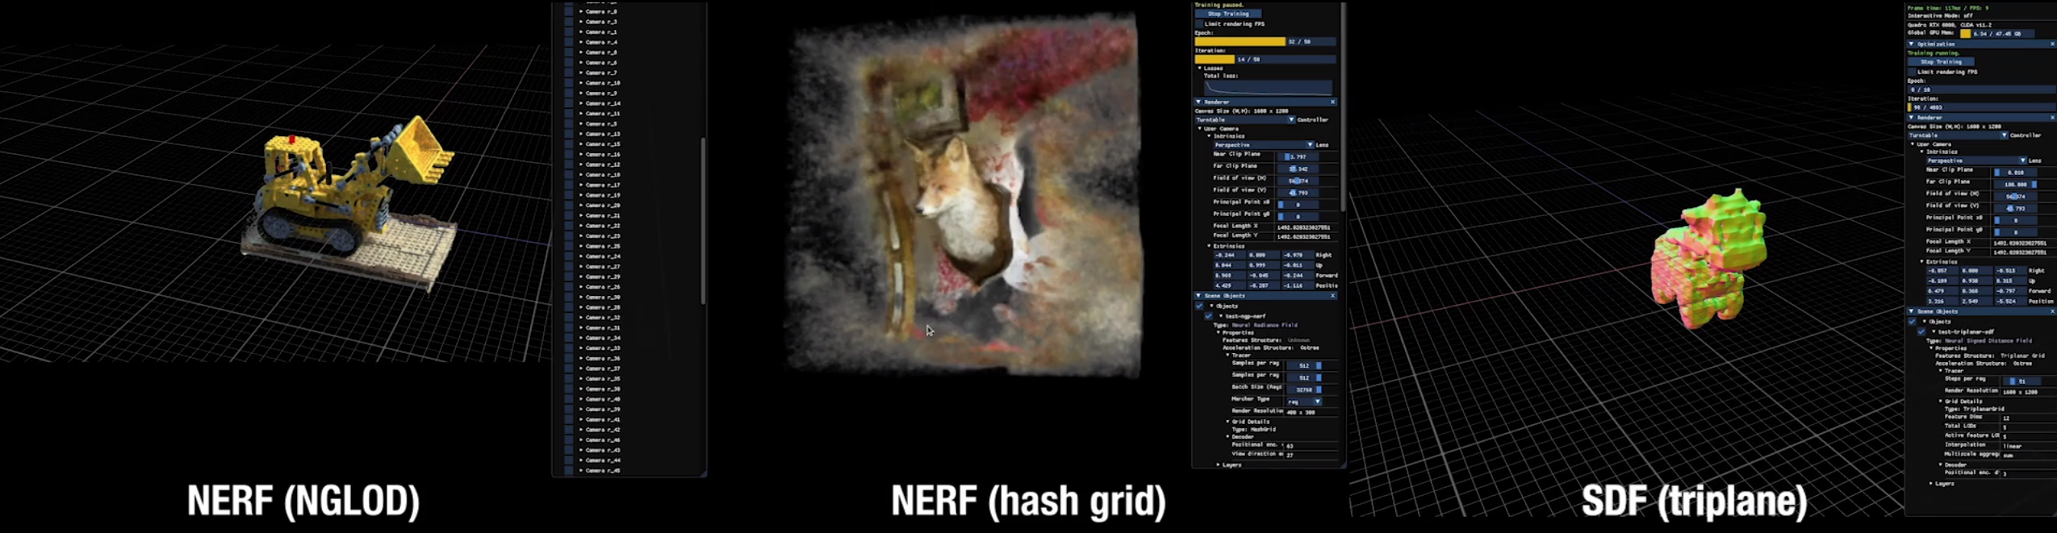The height and width of the screenshot is (533, 2057).
Task: Enable Limit rendering FPS in hash grid panel
Action: tap(1199, 24)
